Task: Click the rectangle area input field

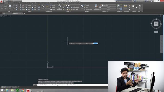Action: coord(96,43)
